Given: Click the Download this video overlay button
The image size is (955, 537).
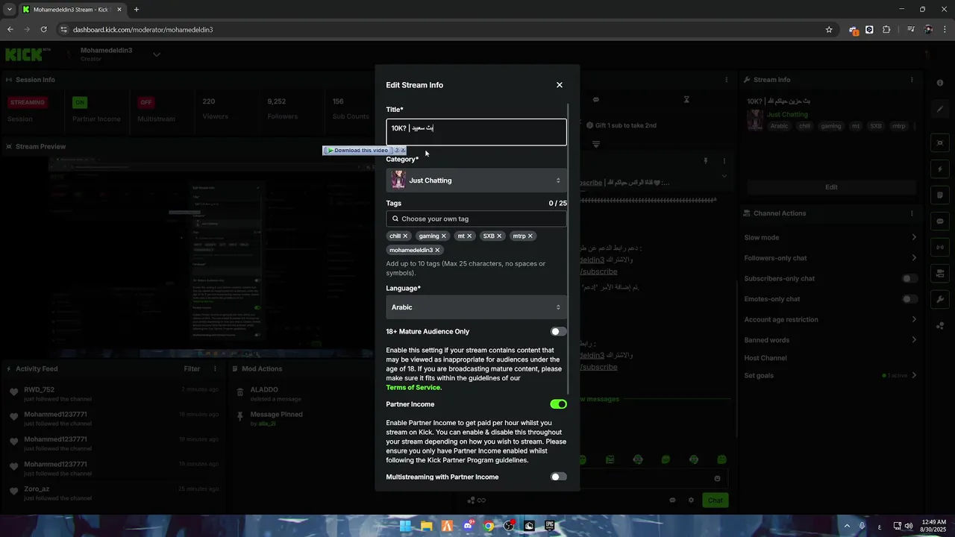Looking at the screenshot, I should (x=359, y=151).
